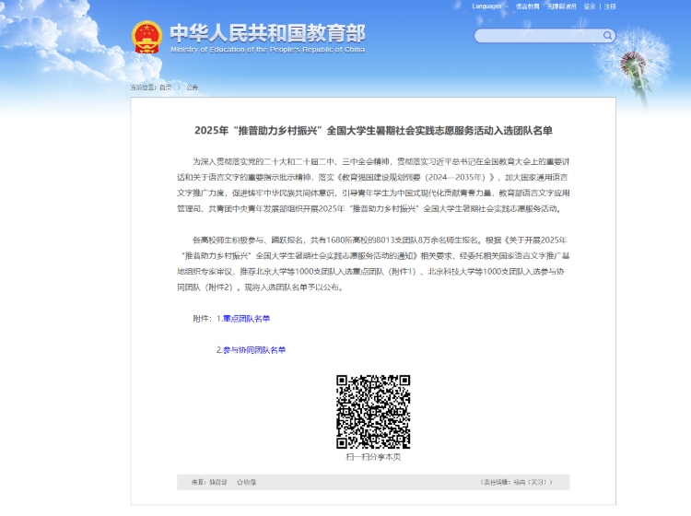Go to 首页 in breadcrumb
The height and width of the screenshot is (516, 691).
(165, 88)
